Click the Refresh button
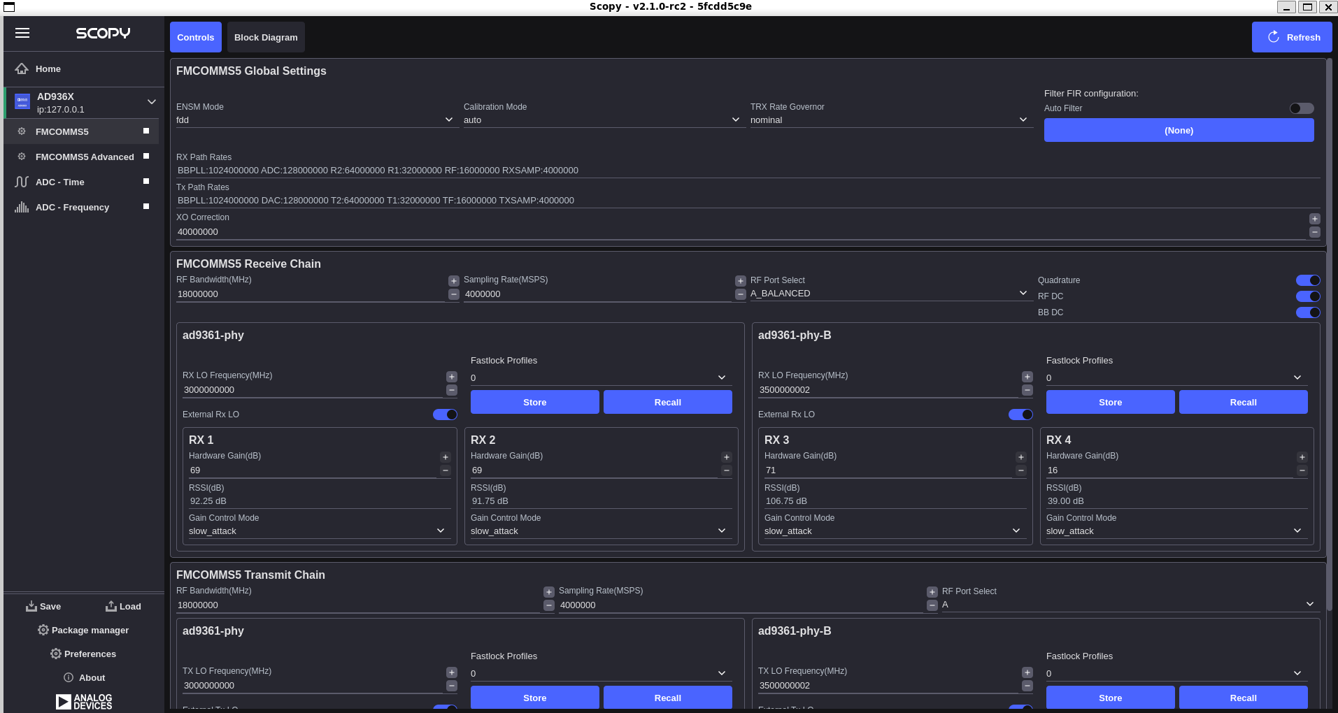The width and height of the screenshot is (1338, 713). click(1292, 37)
